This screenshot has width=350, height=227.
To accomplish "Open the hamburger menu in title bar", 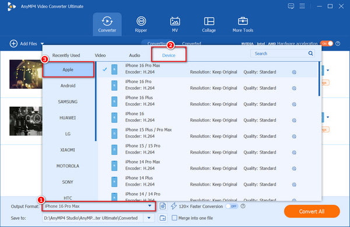I will coord(302,6).
